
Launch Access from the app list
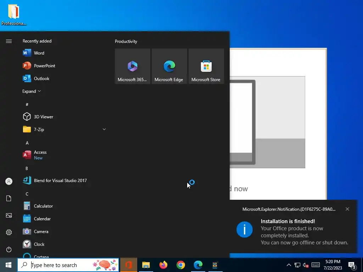pyautogui.click(x=65, y=155)
